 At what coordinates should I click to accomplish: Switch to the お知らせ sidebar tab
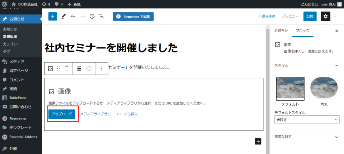click(281, 31)
